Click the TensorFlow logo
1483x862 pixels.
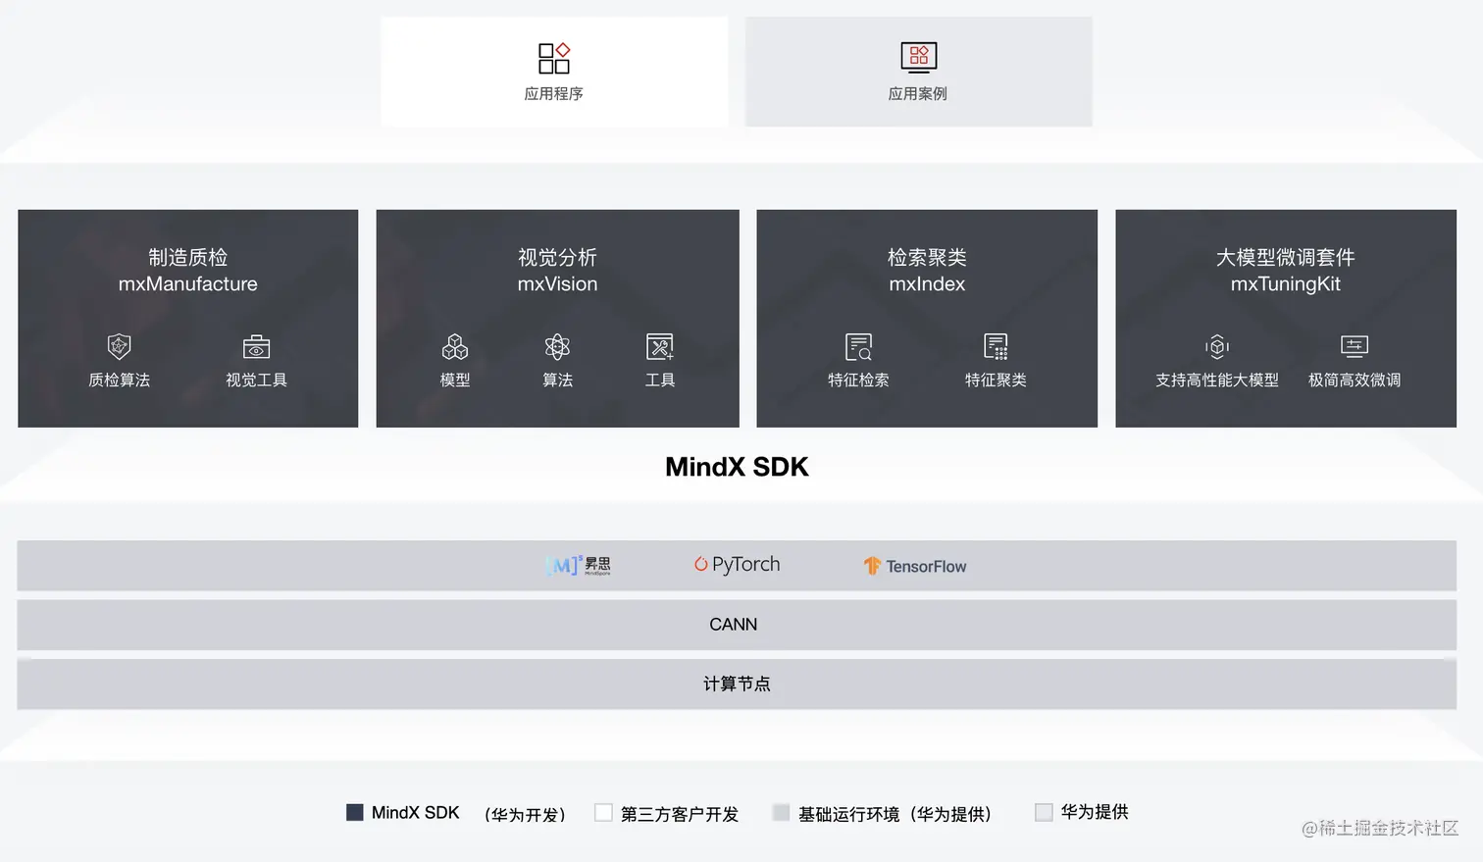point(915,566)
